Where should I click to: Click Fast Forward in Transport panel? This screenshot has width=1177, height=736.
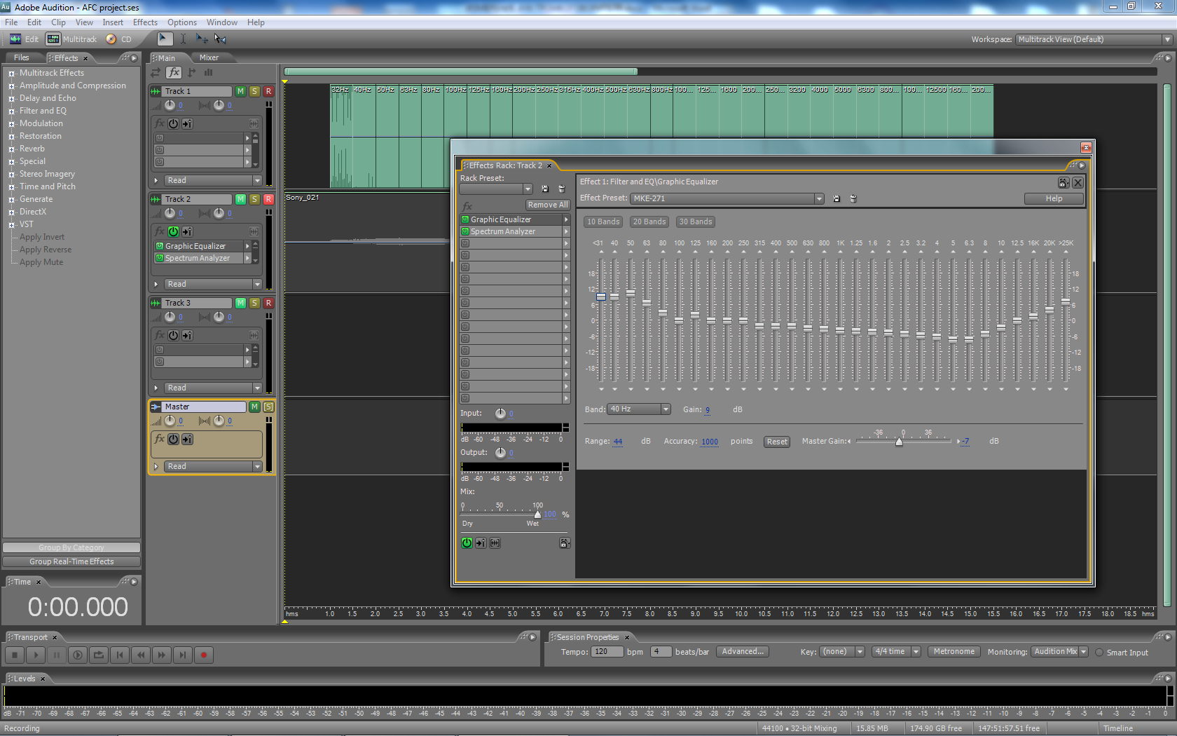coord(162,655)
